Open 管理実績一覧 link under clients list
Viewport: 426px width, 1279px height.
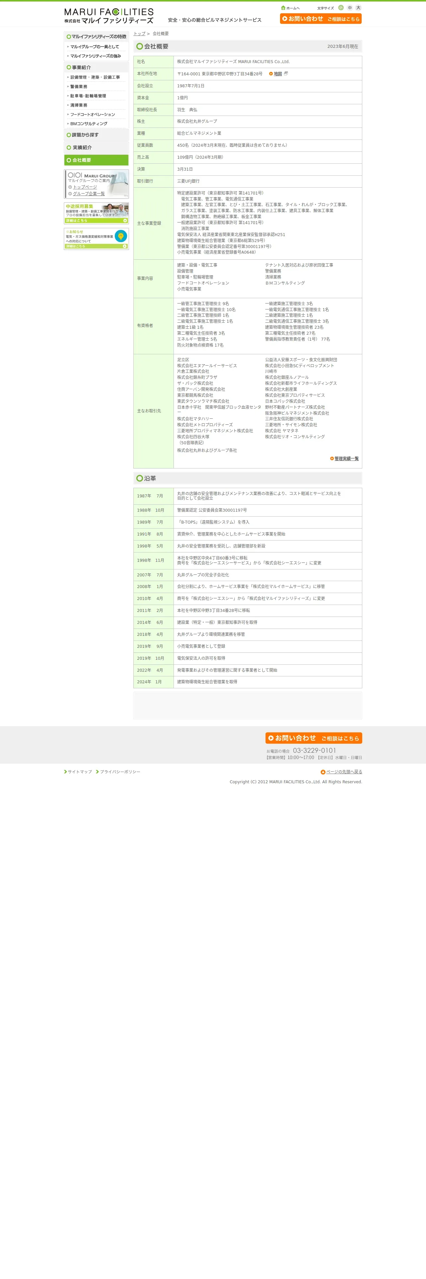pyautogui.click(x=346, y=459)
